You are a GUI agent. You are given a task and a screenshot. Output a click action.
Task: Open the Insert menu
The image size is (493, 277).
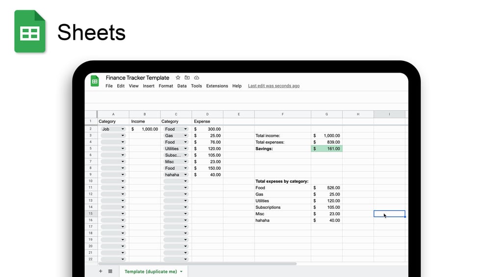click(x=149, y=86)
